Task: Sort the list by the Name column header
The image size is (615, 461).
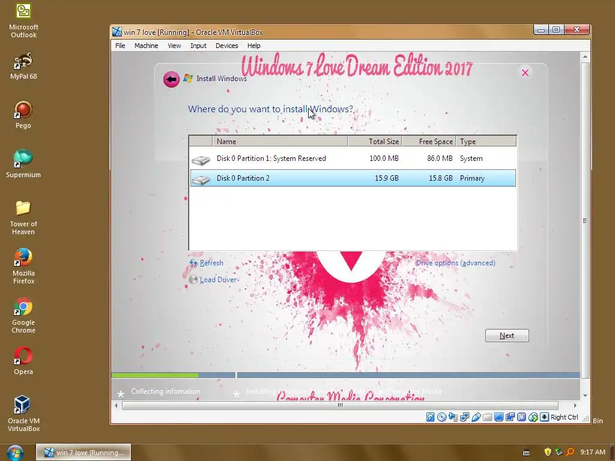Action: click(x=280, y=141)
